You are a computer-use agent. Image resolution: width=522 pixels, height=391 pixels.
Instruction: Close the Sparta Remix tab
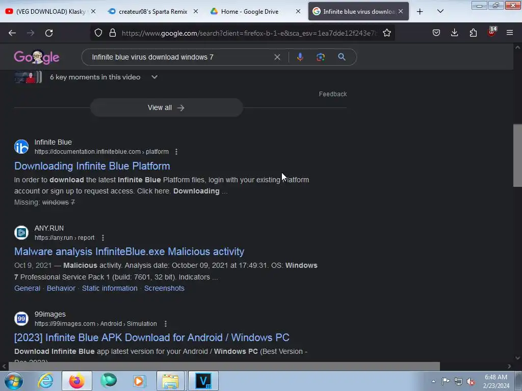click(x=196, y=11)
